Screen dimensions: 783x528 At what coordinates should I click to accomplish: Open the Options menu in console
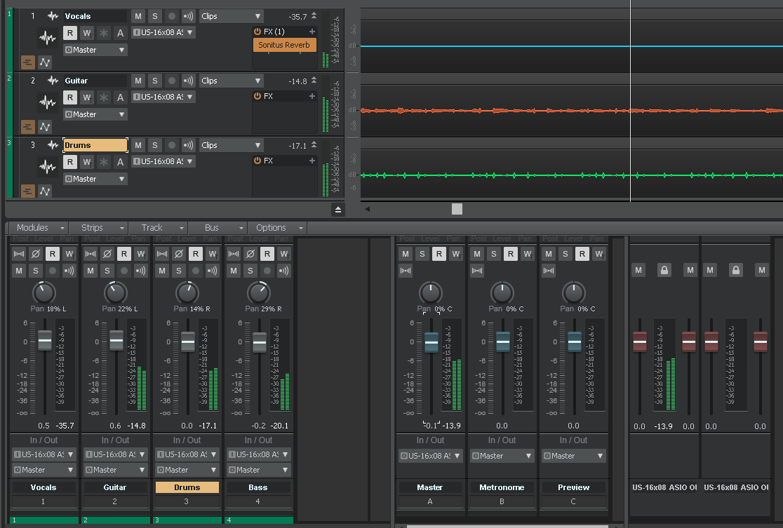pyautogui.click(x=278, y=228)
